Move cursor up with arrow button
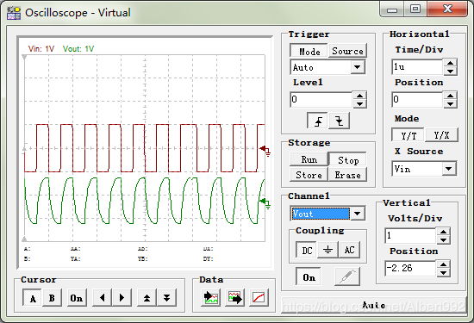The width and height of the screenshot is (474, 323). click(x=147, y=298)
